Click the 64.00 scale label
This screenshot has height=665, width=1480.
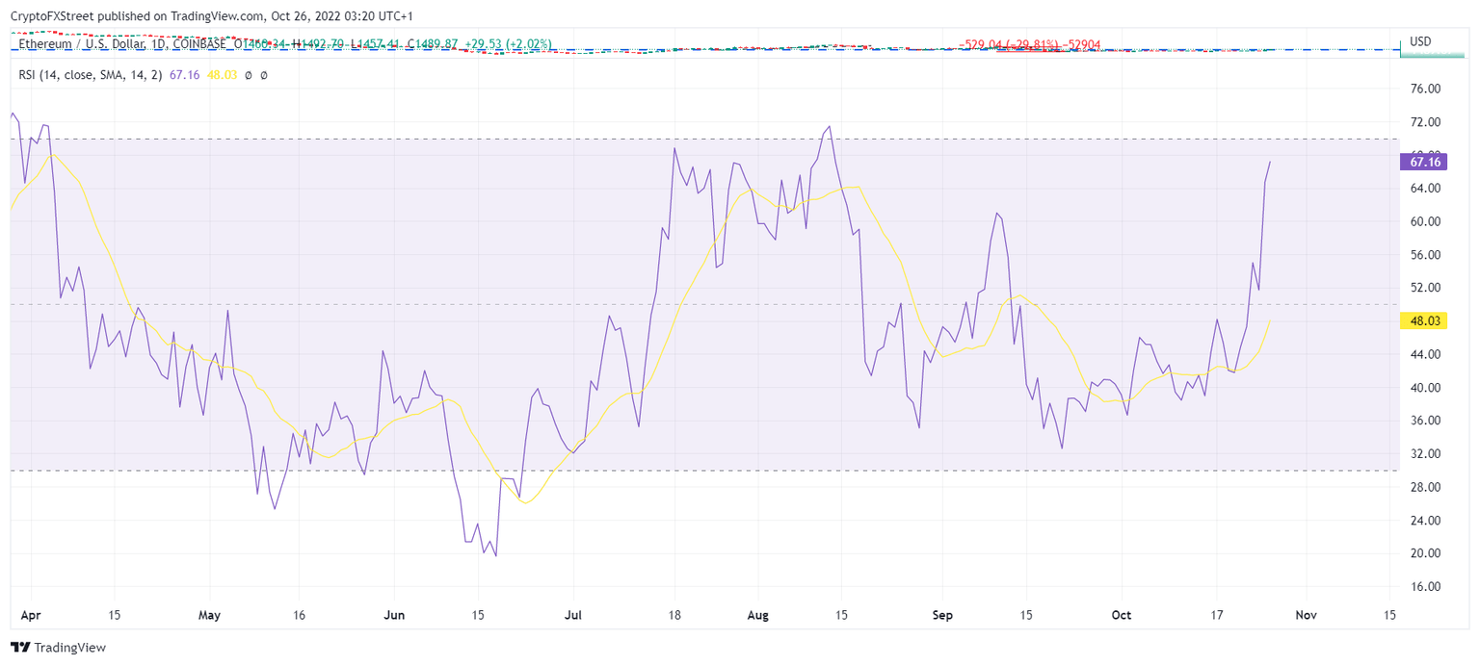click(x=1424, y=189)
